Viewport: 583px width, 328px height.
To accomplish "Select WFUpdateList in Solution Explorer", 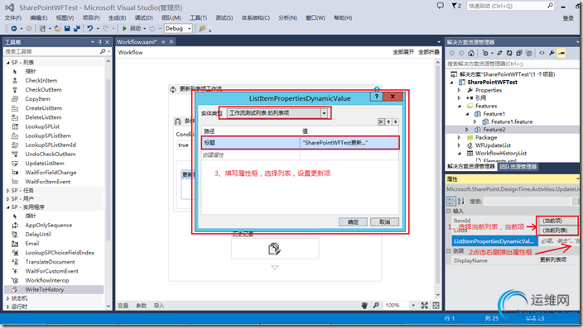I will point(493,145).
